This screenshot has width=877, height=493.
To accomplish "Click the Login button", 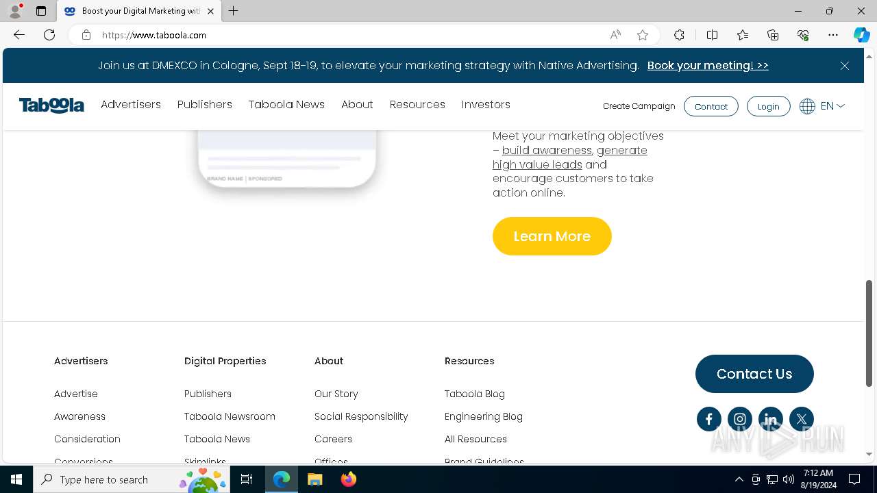I will coord(768,106).
